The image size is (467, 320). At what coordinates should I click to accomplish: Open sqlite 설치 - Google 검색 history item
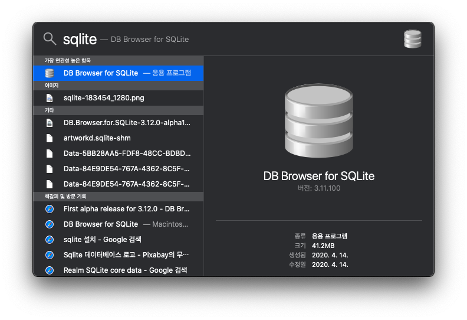click(119, 240)
